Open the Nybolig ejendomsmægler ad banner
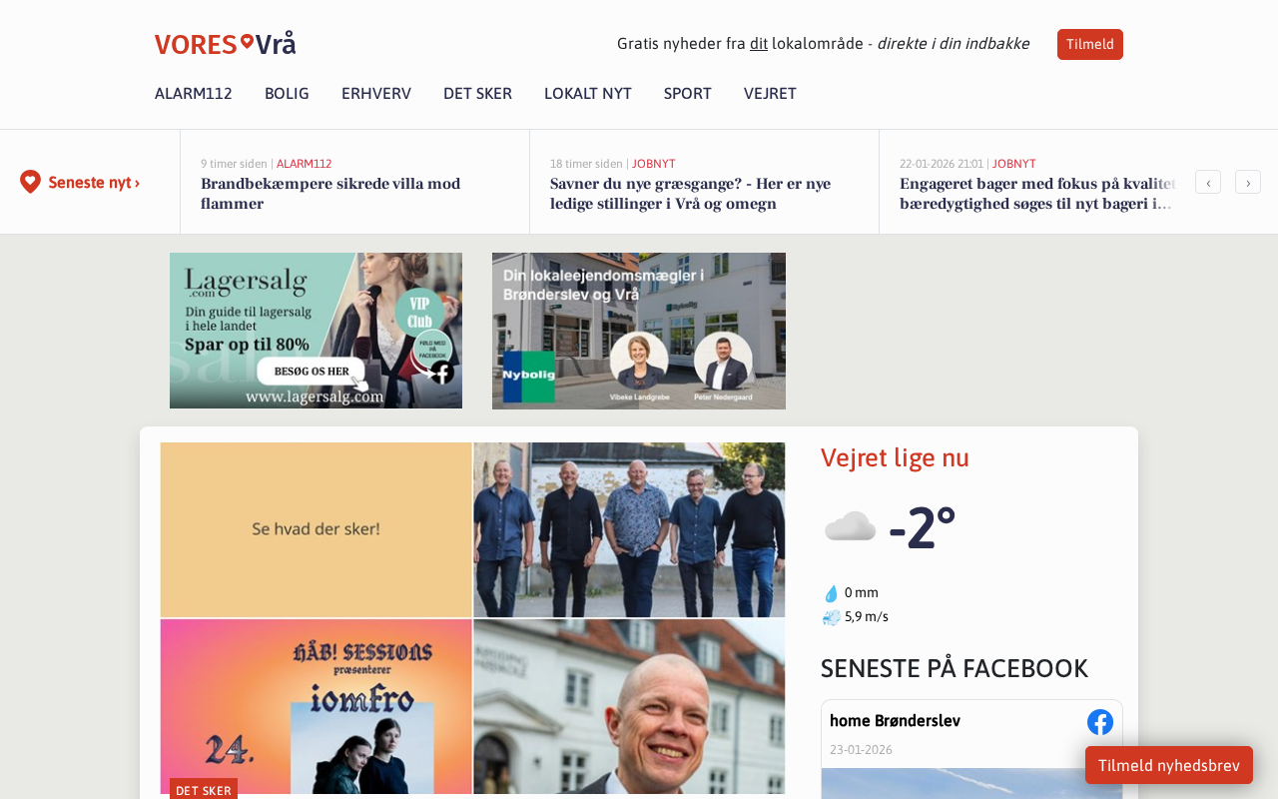 click(x=639, y=331)
